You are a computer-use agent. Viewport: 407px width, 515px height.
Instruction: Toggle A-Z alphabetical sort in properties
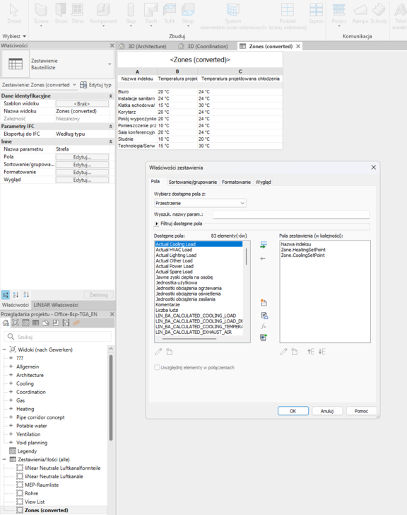[16, 294]
